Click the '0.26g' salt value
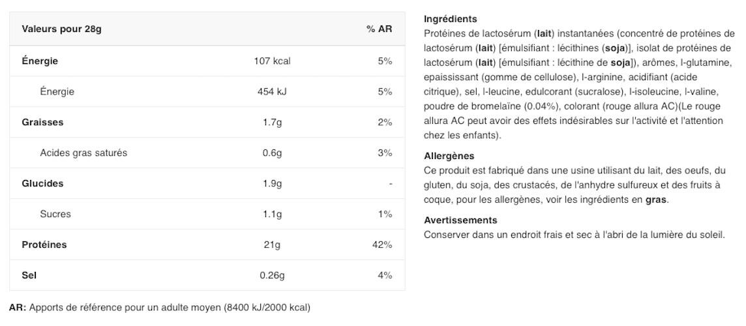Viewport: 746px width, 326px height. [272, 276]
